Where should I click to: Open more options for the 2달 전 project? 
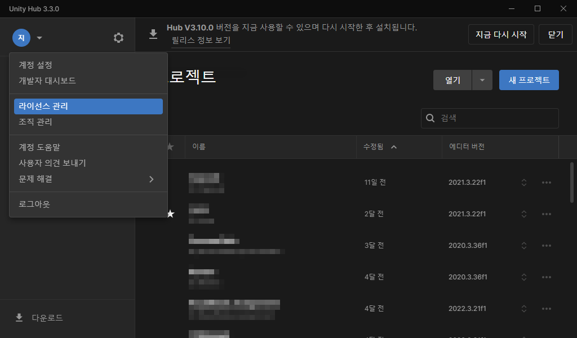pos(547,214)
